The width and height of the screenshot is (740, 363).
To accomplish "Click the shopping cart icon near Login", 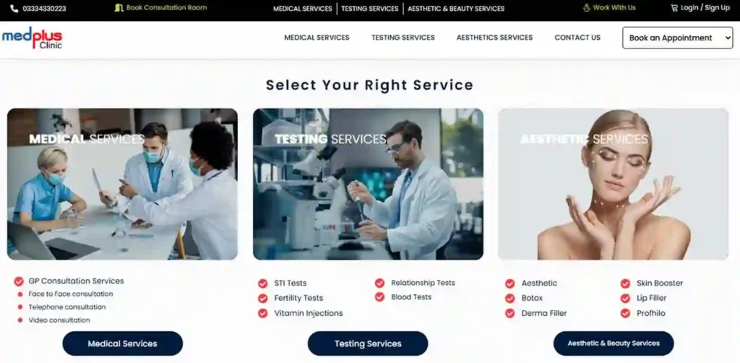I will 674,8.
